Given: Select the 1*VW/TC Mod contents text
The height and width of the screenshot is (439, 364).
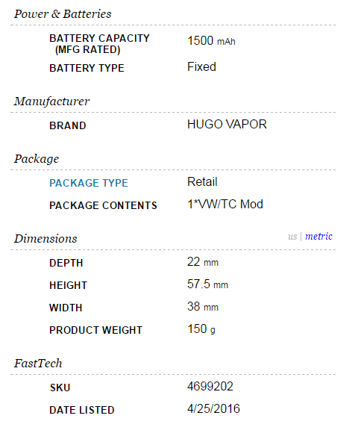Looking at the screenshot, I should (x=225, y=205).
